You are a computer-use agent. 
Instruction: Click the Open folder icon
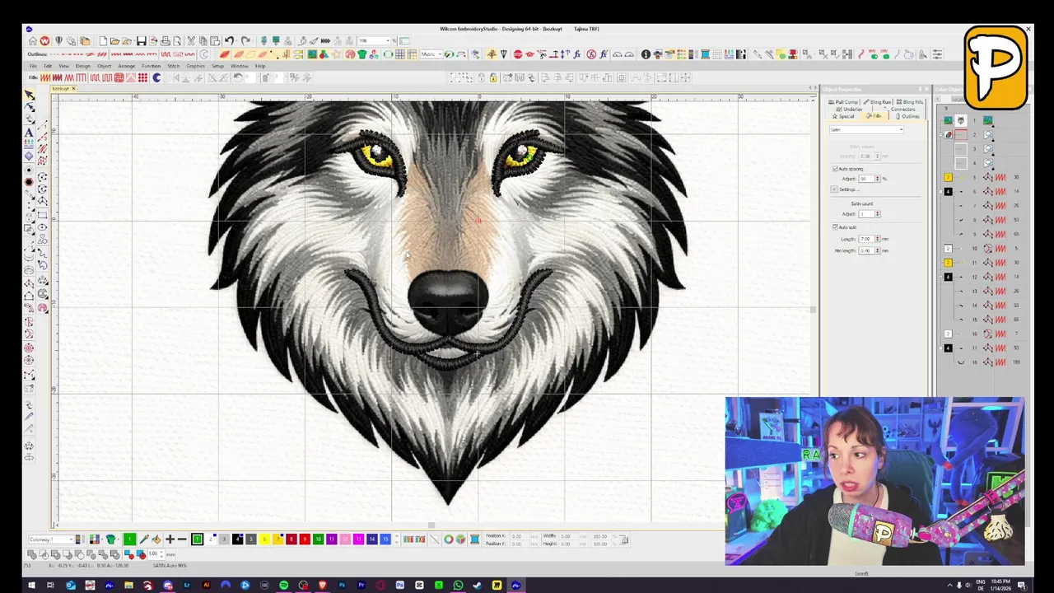(114, 41)
